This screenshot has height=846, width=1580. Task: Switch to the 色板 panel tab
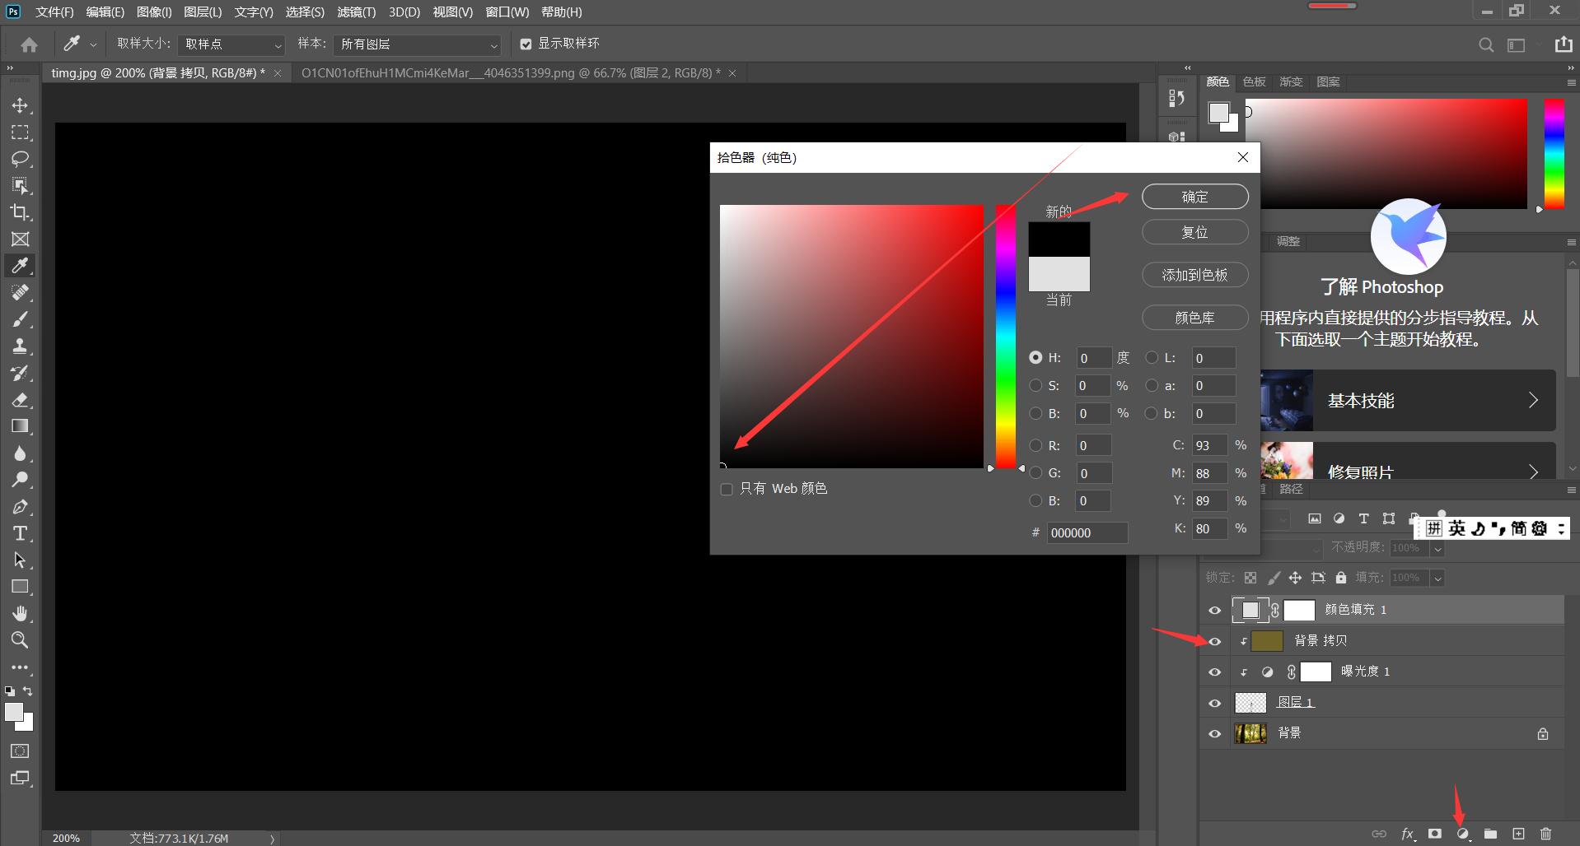click(x=1254, y=82)
